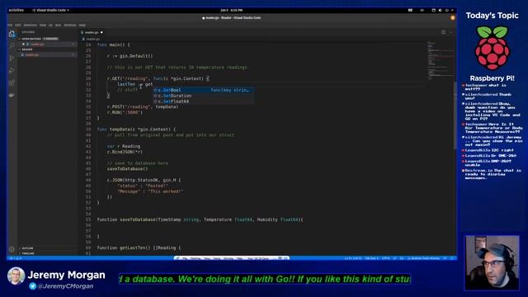Click Activities in the top bar

point(16,11)
